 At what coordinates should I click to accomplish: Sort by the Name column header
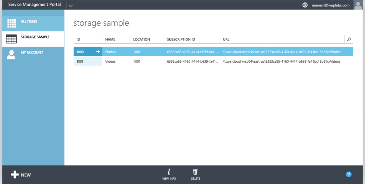[110, 40]
